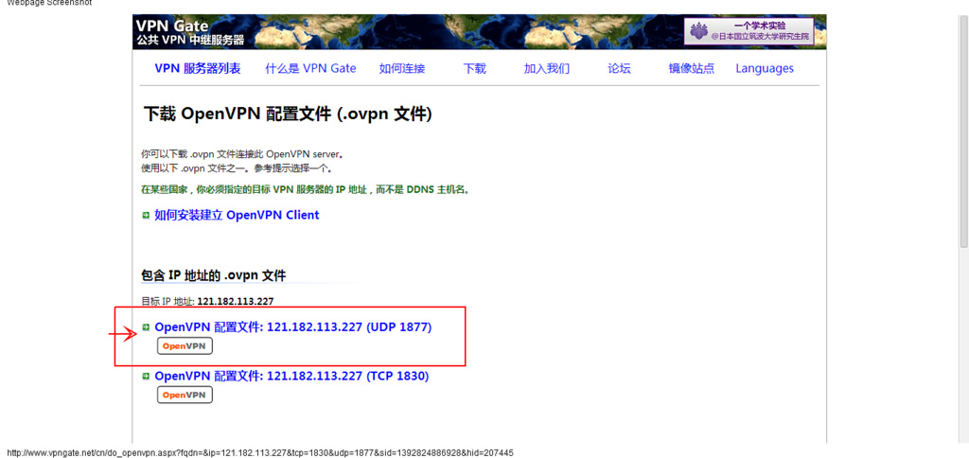Click green arrow beside OpenVPN Client link
Image resolution: width=969 pixels, height=458 pixels.
pyautogui.click(x=146, y=215)
